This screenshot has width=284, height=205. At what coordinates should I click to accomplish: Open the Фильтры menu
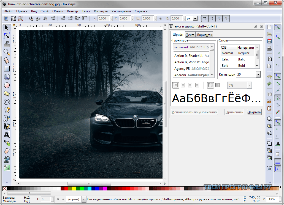101,11
